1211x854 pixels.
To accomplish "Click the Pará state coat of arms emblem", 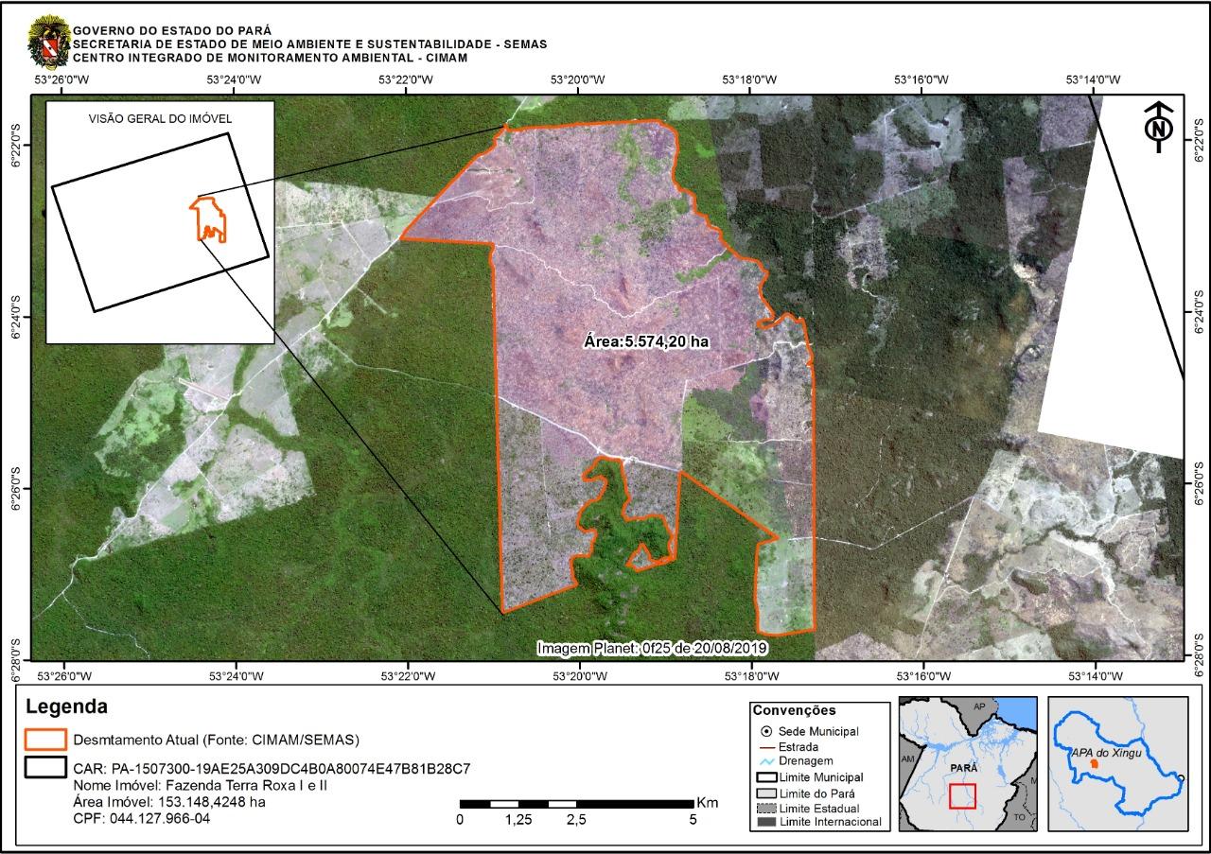I will point(48,41).
